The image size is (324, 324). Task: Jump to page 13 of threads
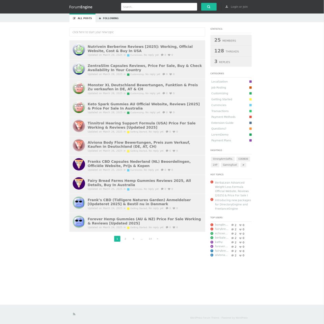tap(150, 239)
